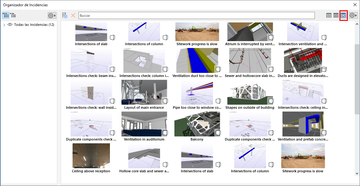Click scrollbar down arrow of issue list
360x186 pixels.
click(x=357, y=173)
